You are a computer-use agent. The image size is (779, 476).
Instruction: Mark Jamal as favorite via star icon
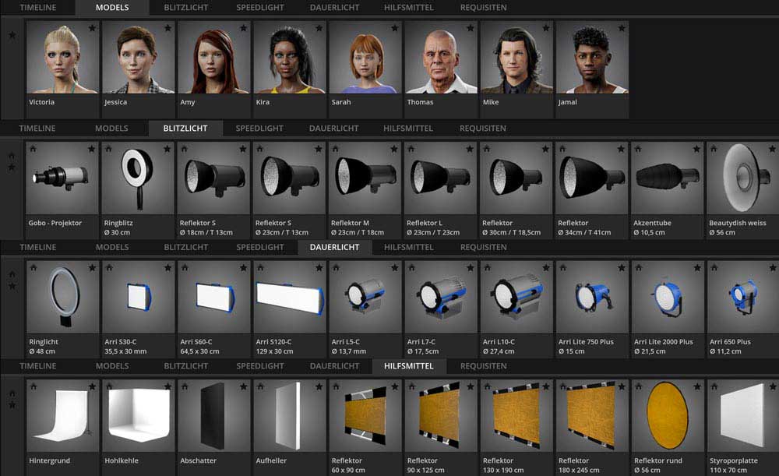622,28
